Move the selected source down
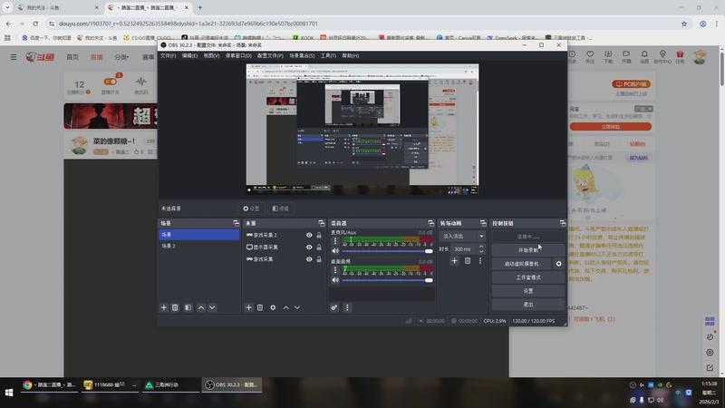This screenshot has width=725, height=408. coord(297,307)
